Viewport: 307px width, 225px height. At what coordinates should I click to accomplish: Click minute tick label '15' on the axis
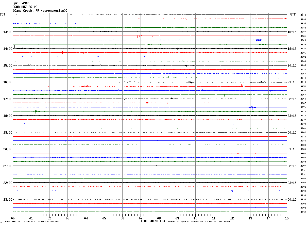pyautogui.click(x=287, y=218)
